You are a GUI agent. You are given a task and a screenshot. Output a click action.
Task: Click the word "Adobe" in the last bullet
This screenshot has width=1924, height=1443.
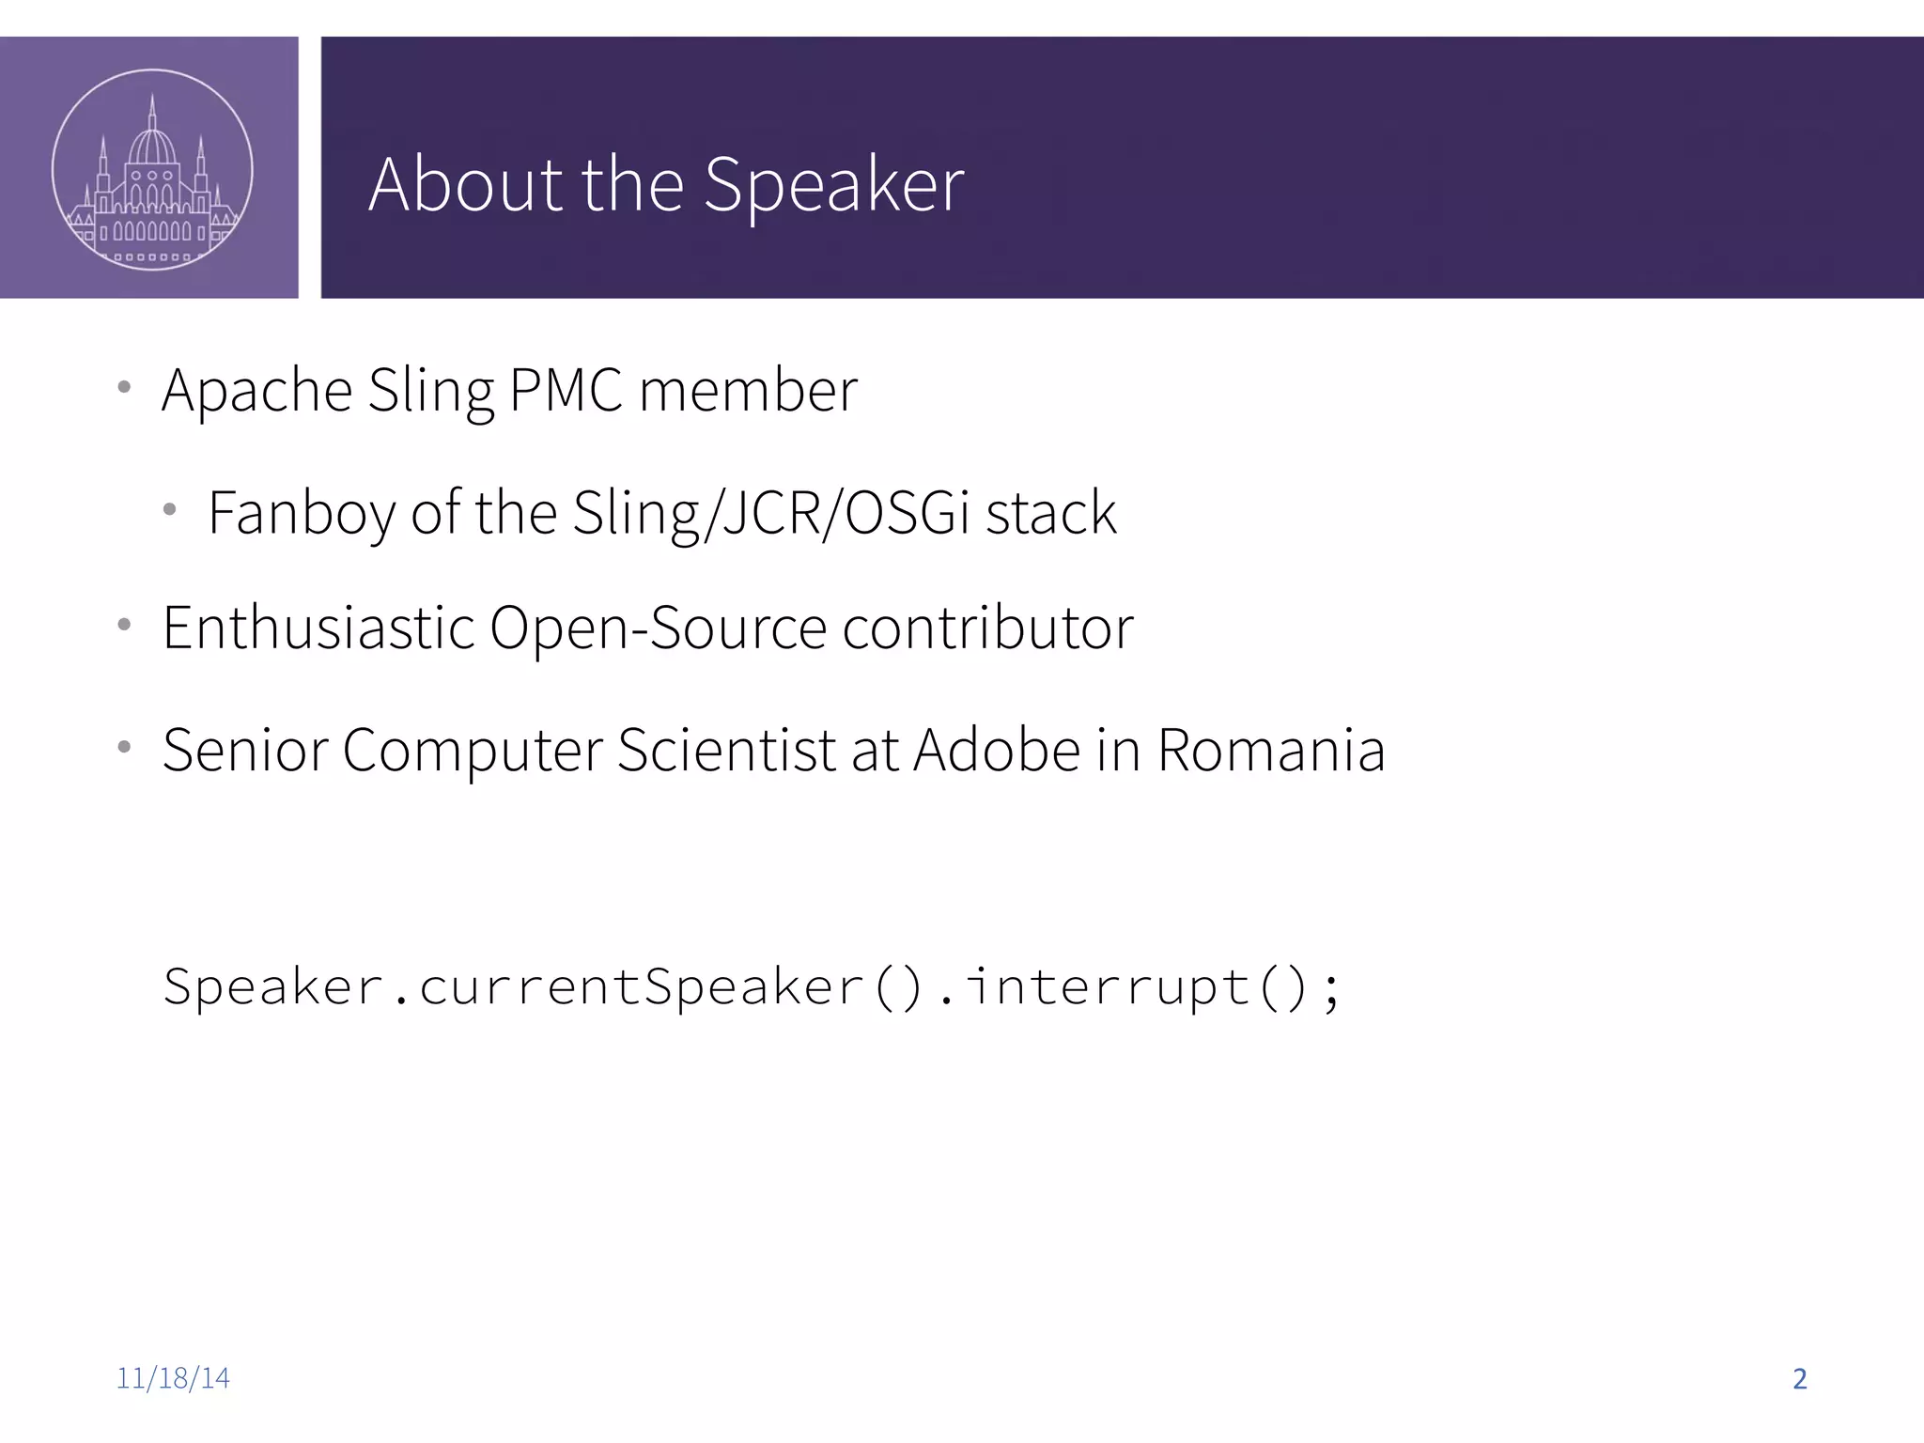click(996, 750)
